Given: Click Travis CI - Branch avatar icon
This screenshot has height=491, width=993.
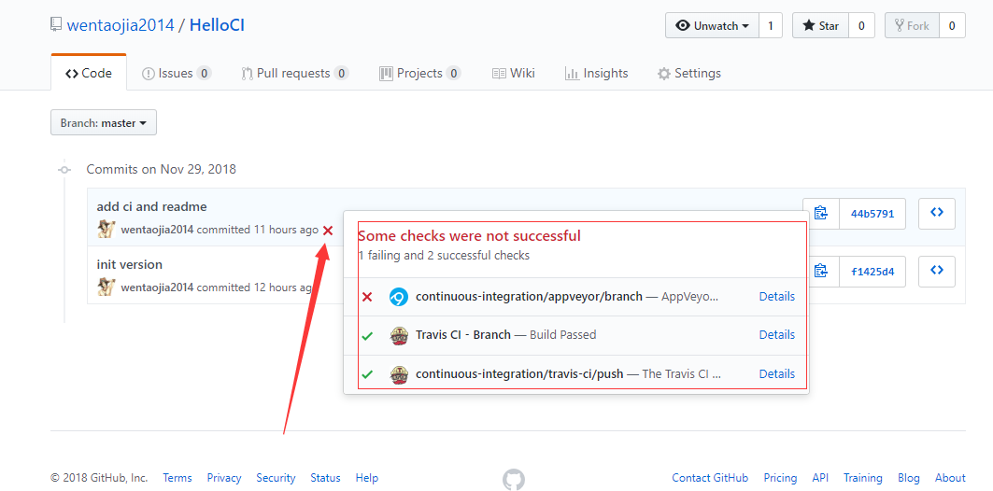Looking at the screenshot, I should point(399,335).
